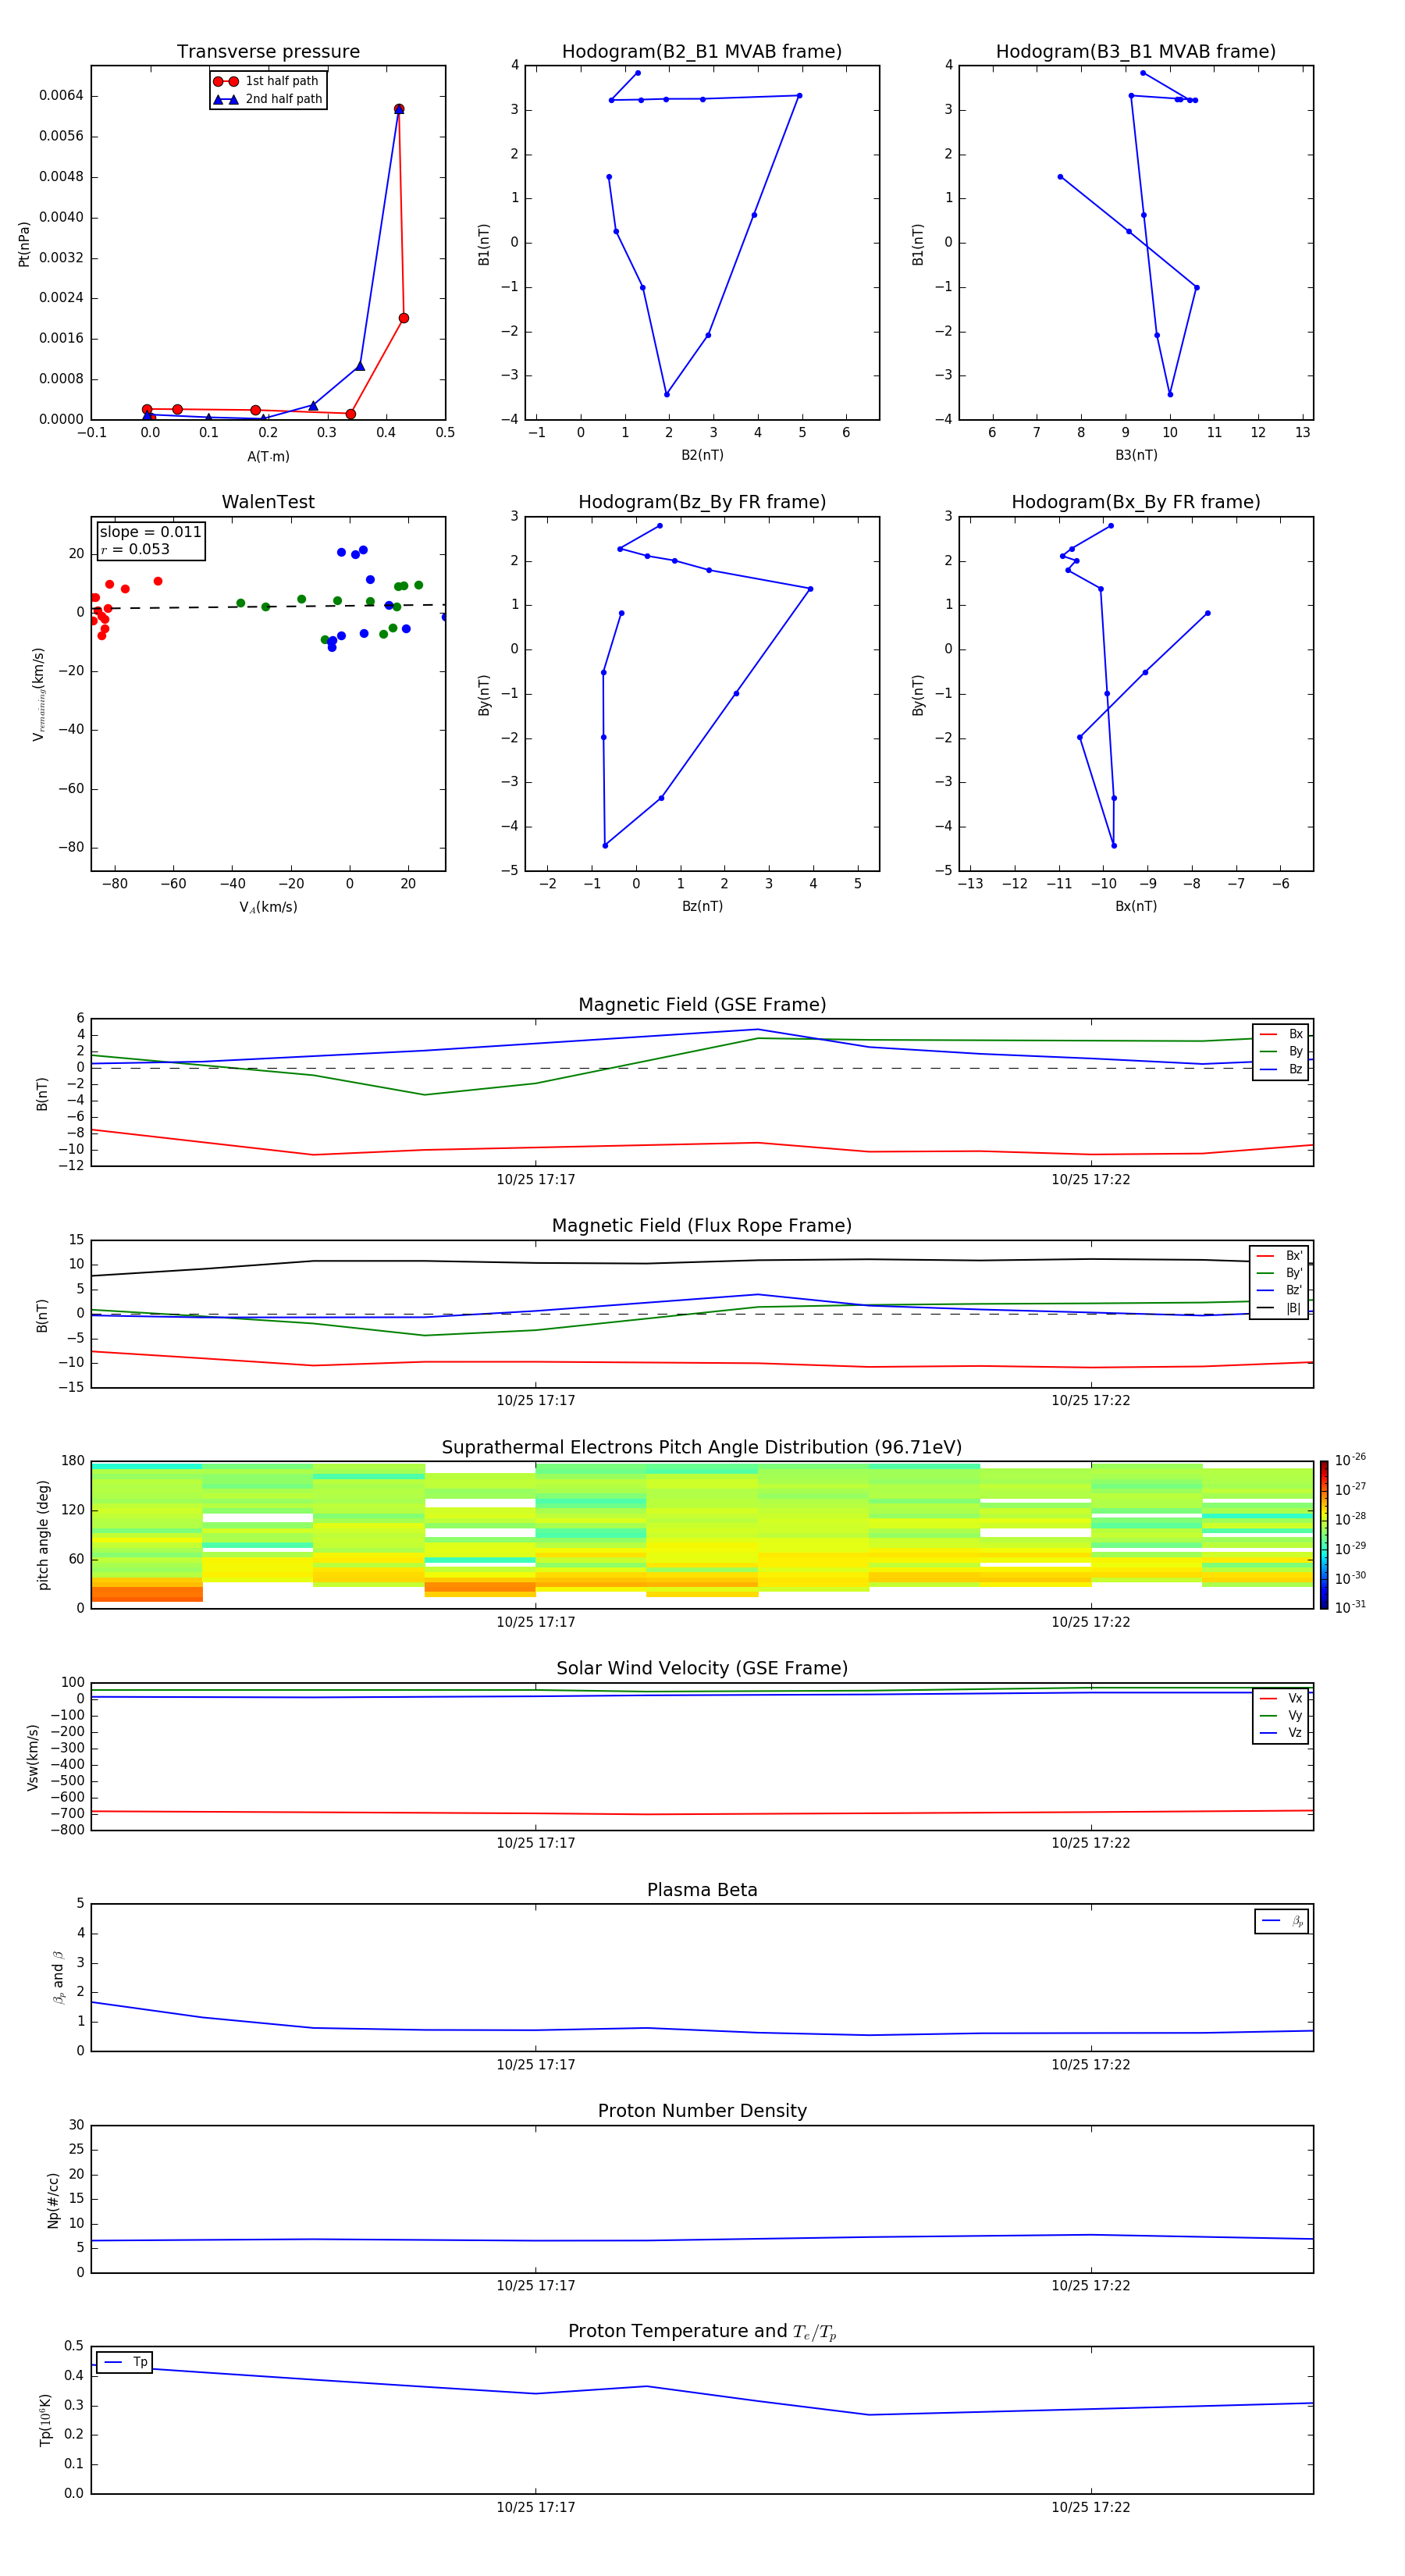Select the Bx legend entry in GSE magnetic field plot
The width and height of the screenshot is (1405, 2576).
[x=1281, y=1034]
